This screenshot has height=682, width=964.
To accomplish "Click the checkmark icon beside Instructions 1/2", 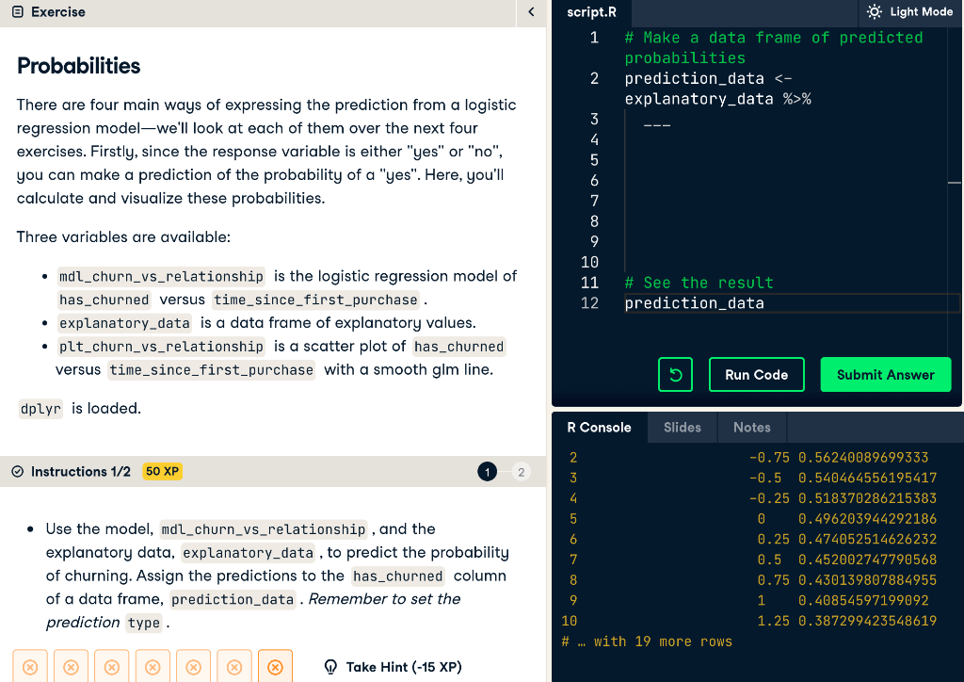I will click(16, 470).
